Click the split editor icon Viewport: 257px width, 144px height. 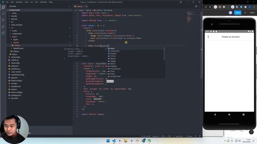click(196, 6)
